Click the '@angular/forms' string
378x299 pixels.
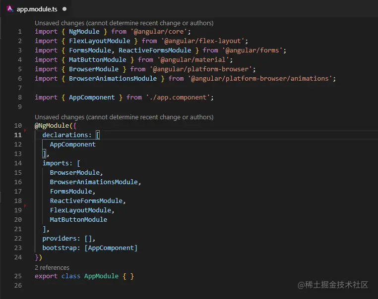[252, 50]
